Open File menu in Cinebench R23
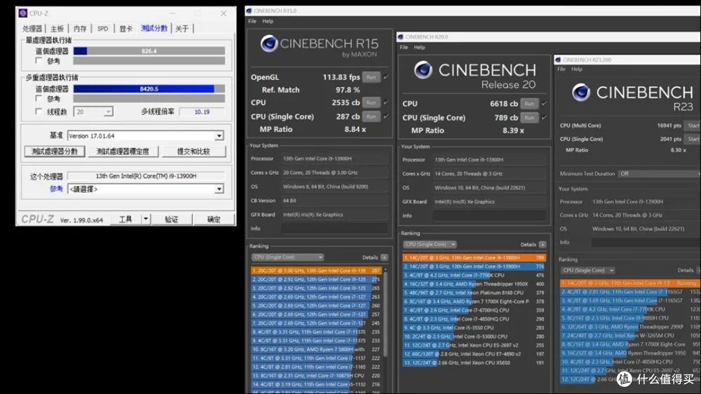 [x=561, y=69]
